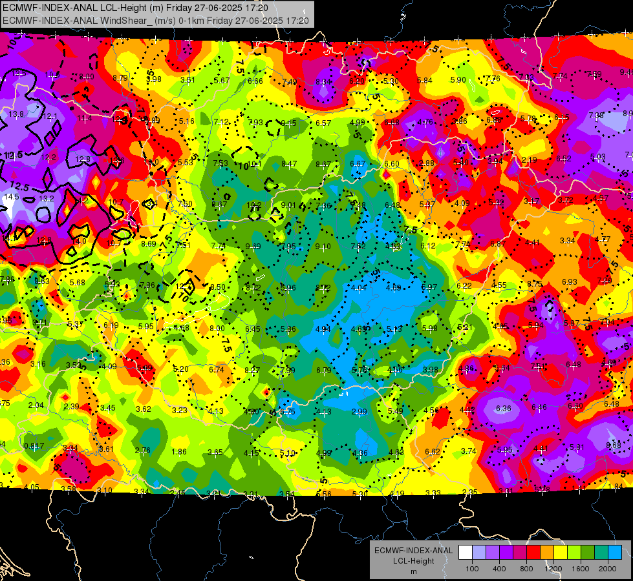This screenshot has width=633, height=581.
Task: Click the grid value 6.66
Action: (x=255, y=81)
